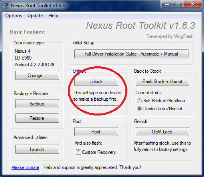Follow the Please Donate link
The height and width of the screenshot is (177, 204).
click(x=25, y=167)
